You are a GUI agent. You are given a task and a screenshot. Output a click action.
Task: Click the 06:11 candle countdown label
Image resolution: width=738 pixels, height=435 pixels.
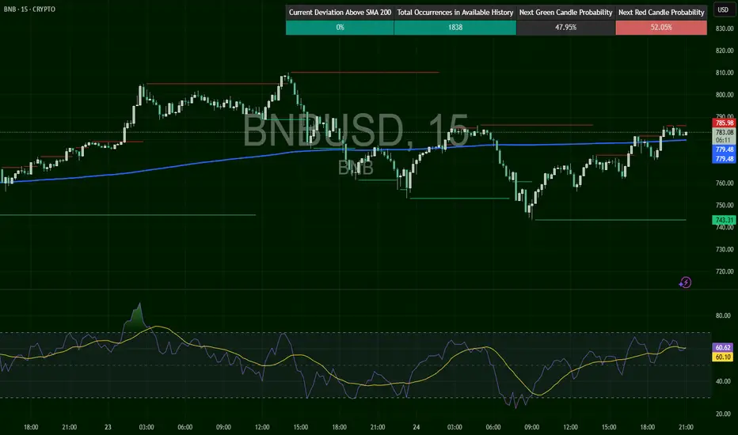(724, 140)
